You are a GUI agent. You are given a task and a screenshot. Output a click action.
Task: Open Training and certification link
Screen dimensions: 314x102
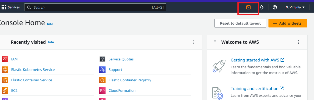tap(257, 88)
